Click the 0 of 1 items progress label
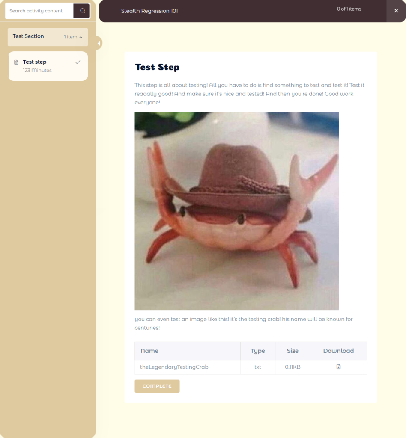Screen dimensions: 406x438 [x=349, y=9]
